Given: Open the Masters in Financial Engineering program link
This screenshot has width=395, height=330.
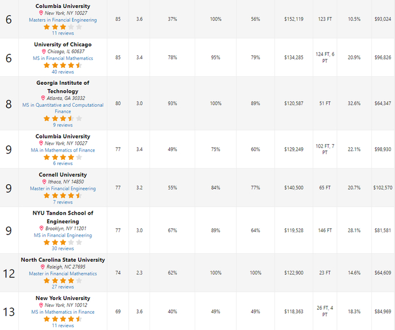Looking at the screenshot, I should click(63, 20).
